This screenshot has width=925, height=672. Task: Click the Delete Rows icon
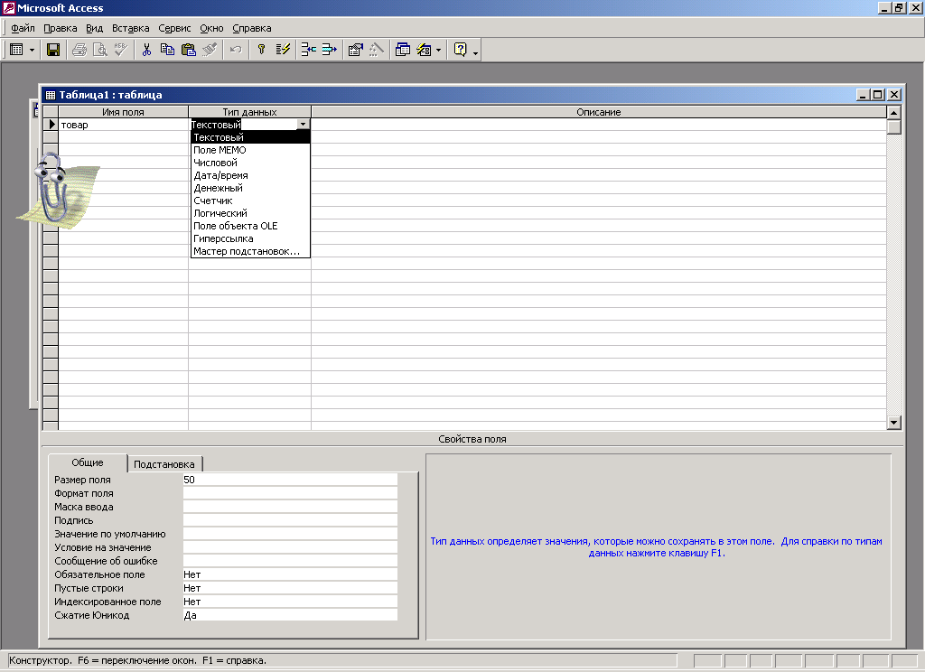pos(329,51)
